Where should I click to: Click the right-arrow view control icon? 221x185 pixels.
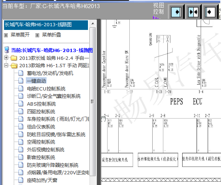click(x=176, y=12)
